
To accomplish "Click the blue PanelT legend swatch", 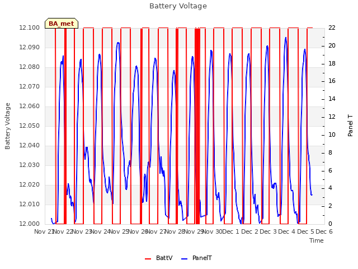I will pos(184,259).
